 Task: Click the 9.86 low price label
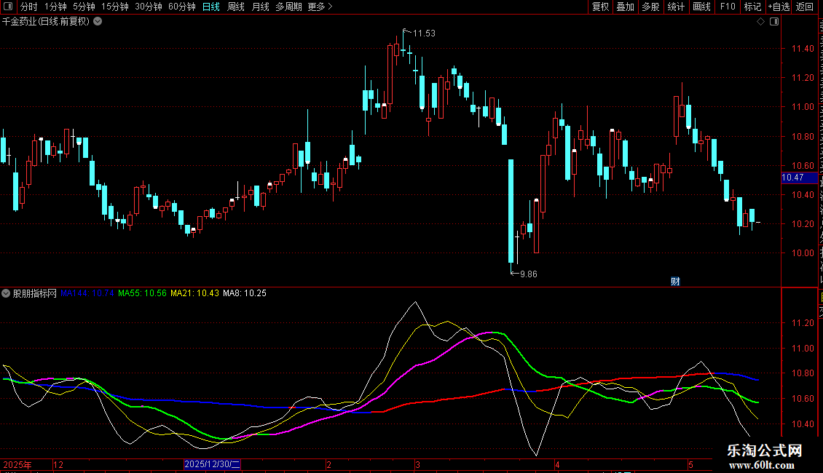[x=529, y=274]
